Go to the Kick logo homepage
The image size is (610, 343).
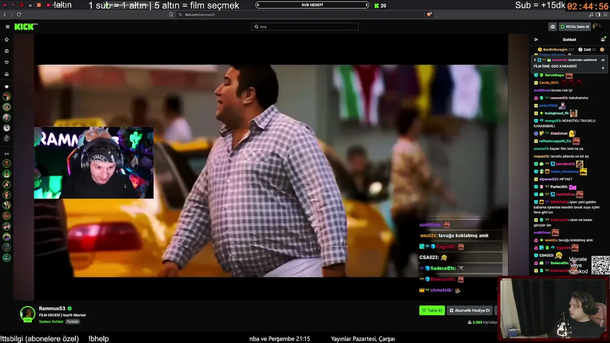(26, 27)
